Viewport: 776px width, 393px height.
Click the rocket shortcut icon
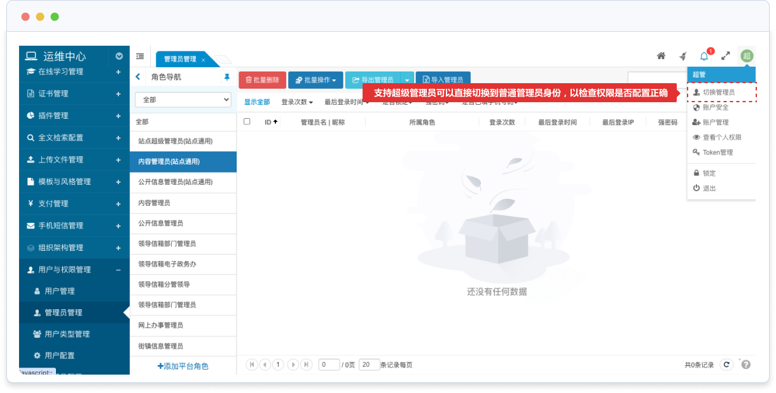682,56
